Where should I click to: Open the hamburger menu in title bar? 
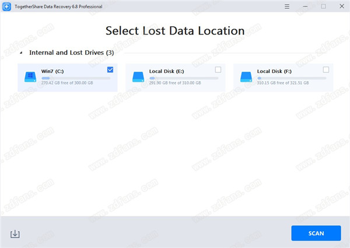pos(287,6)
